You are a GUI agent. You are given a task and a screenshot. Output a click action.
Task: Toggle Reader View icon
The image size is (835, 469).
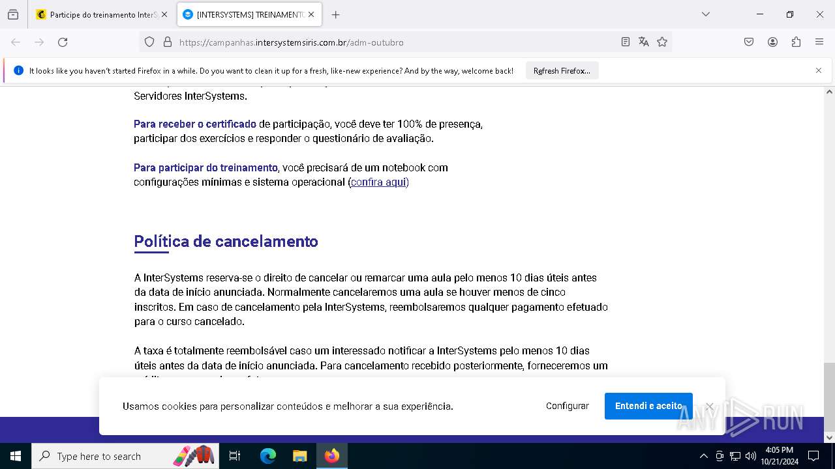(626, 42)
